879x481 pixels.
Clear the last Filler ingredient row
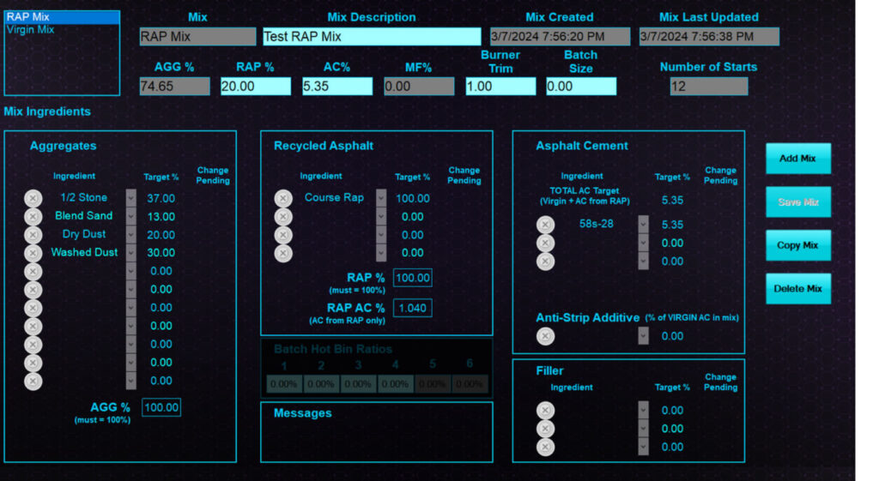[x=545, y=447]
